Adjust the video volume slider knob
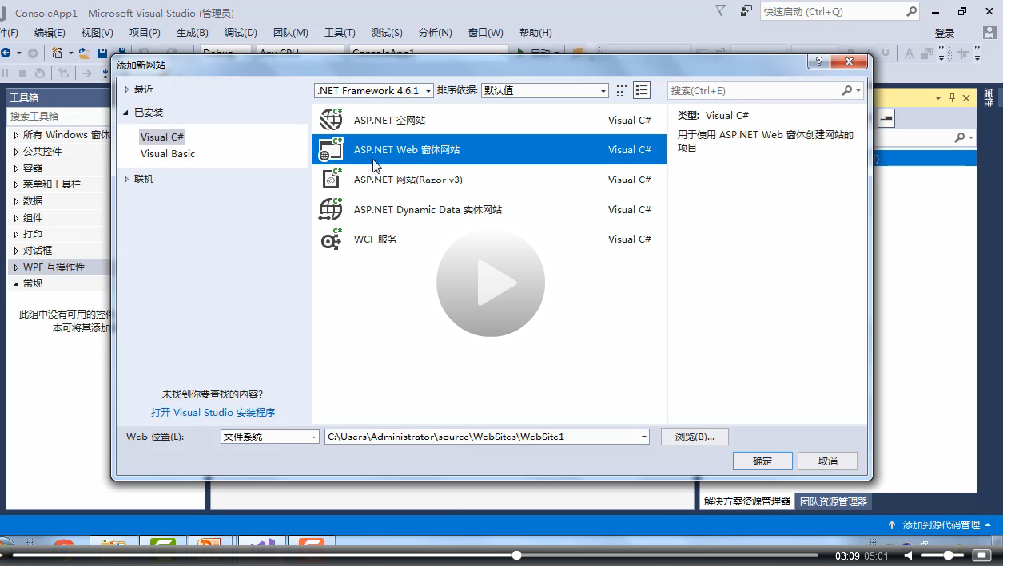 [949, 555]
